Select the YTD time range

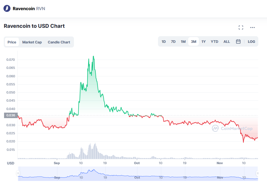215,41
